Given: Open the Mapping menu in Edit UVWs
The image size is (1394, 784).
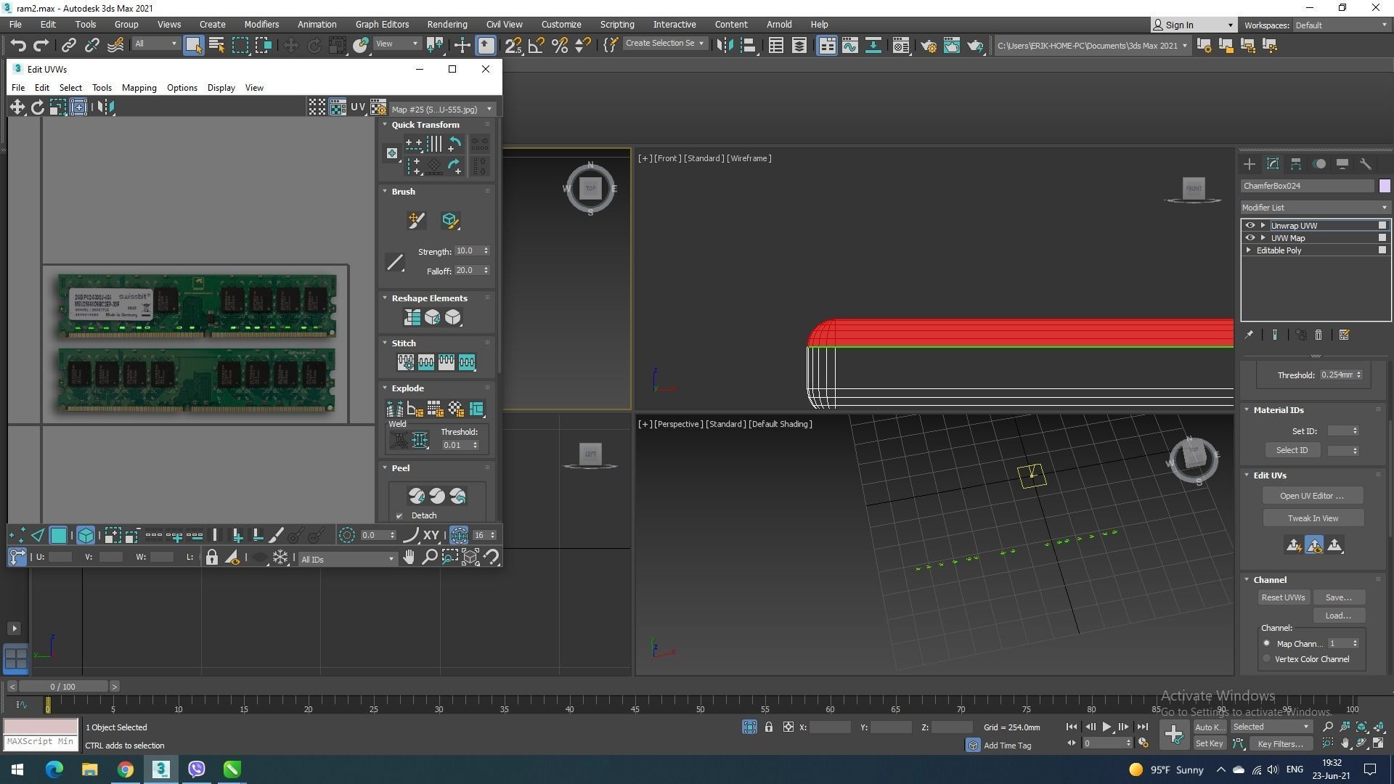Looking at the screenshot, I should [x=139, y=88].
